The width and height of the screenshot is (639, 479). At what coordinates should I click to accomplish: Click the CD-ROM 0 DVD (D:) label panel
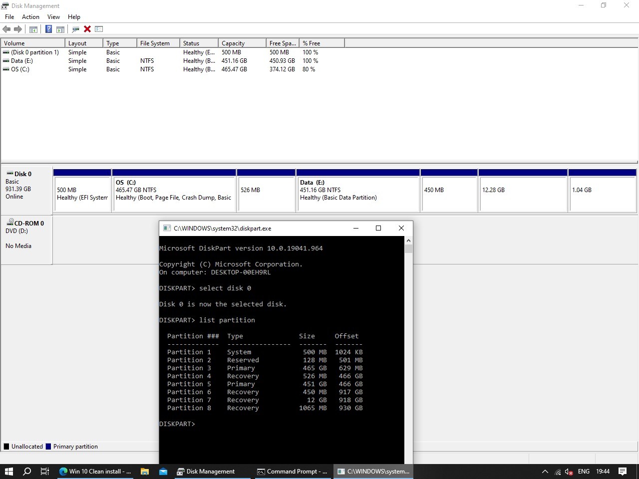click(x=26, y=240)
